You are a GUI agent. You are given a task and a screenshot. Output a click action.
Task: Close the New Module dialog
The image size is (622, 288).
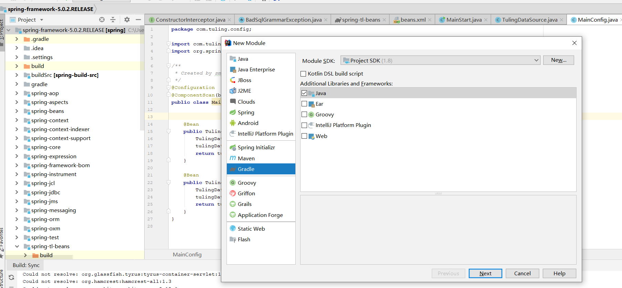click(x=574, y=43)
